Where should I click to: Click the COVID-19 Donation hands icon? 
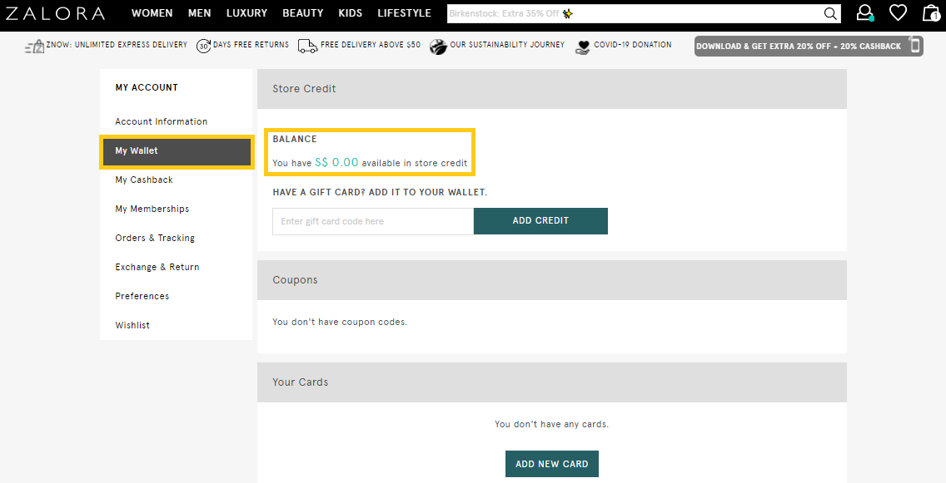tap(582, 46)
